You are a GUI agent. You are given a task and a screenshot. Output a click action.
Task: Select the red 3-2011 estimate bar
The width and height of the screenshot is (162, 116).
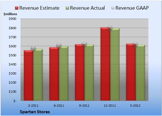tap(29, 76)
